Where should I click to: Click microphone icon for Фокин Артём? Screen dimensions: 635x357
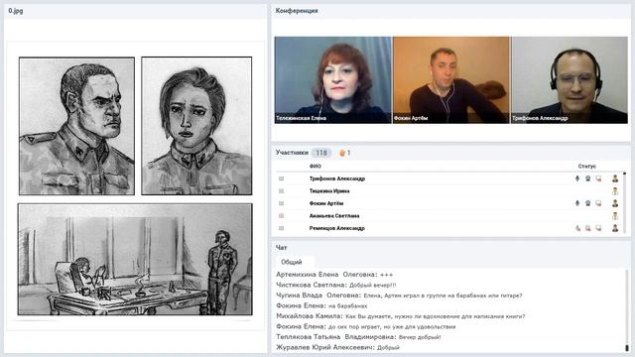tap(577, 203)
